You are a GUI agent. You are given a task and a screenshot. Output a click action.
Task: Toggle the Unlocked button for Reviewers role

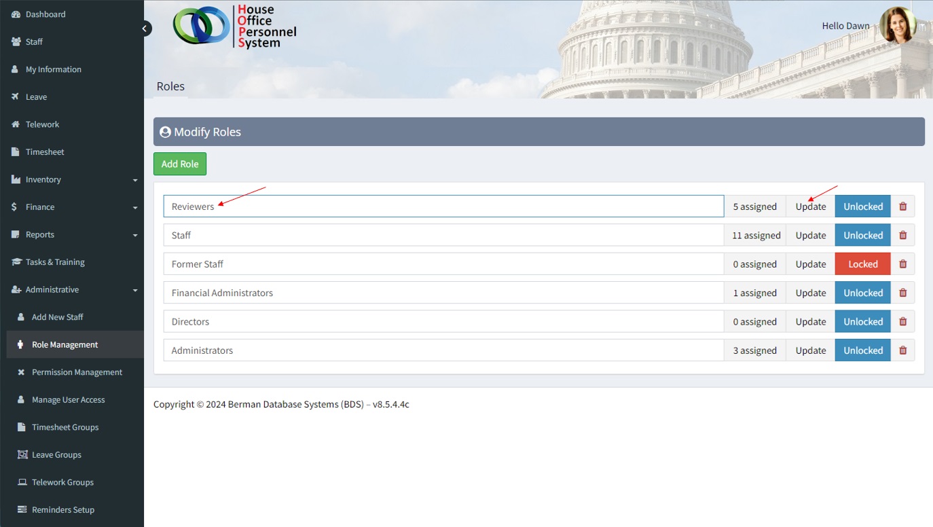coord(862,206)
